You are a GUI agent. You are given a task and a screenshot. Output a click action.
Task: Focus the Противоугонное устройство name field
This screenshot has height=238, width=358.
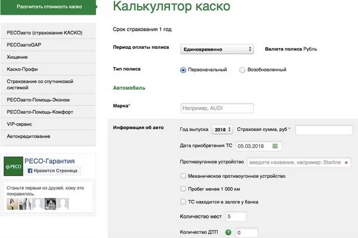(299, 162)
